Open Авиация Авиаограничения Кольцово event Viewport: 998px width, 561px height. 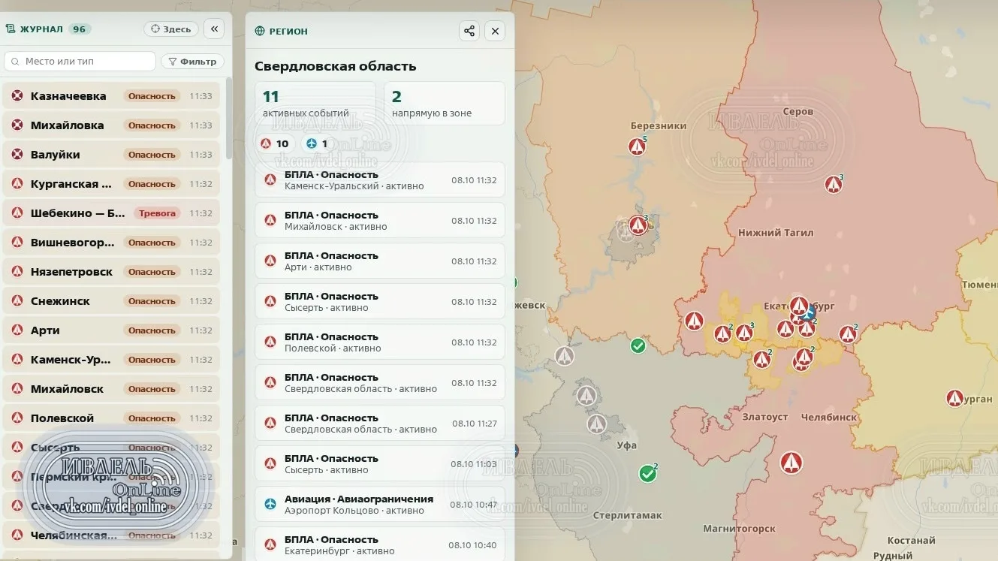point(380,505)
